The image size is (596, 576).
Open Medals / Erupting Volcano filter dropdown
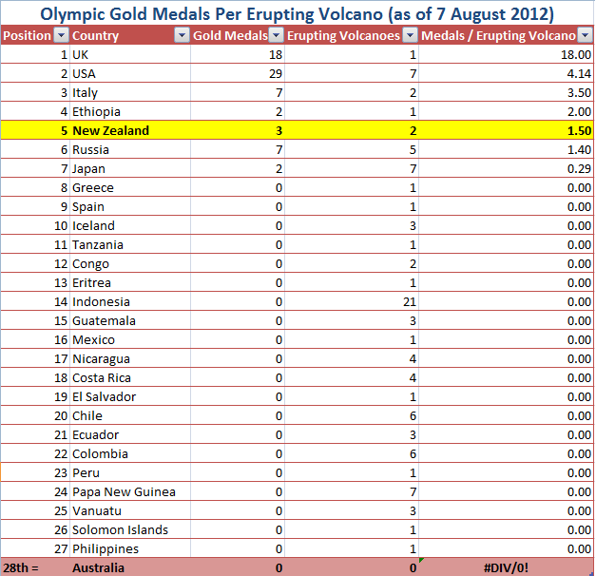(x=585, y=36)
